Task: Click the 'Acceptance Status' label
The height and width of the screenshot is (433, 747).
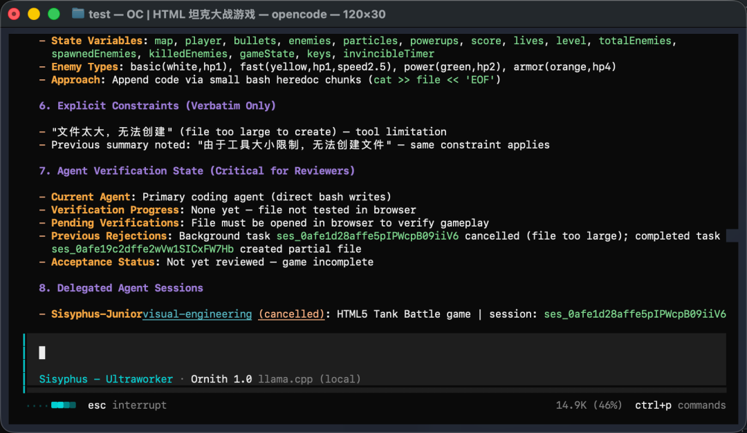Action: (x=103, y=262)
